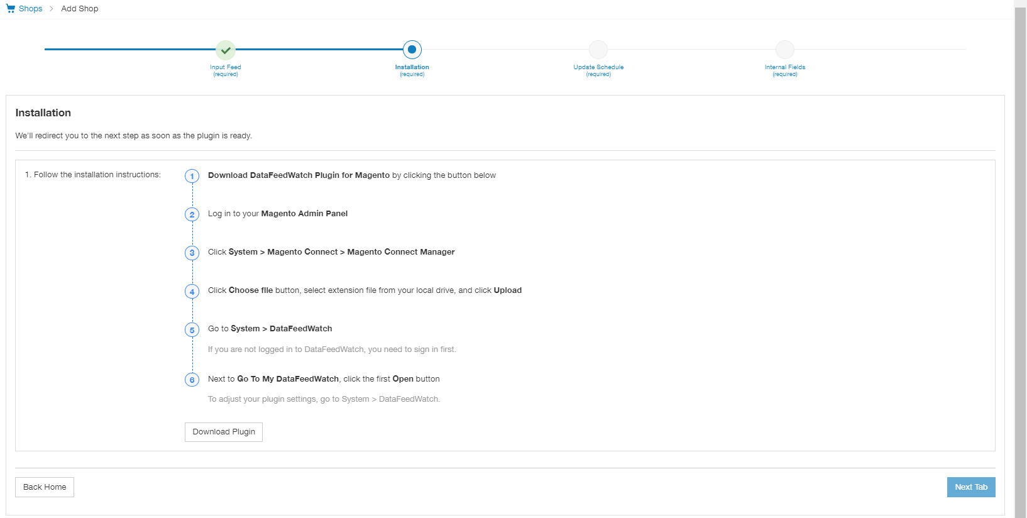Select the active Installation step circle
Image resolution: width=1027 pixels, height=518 pixels.
[x=412, y=50]
